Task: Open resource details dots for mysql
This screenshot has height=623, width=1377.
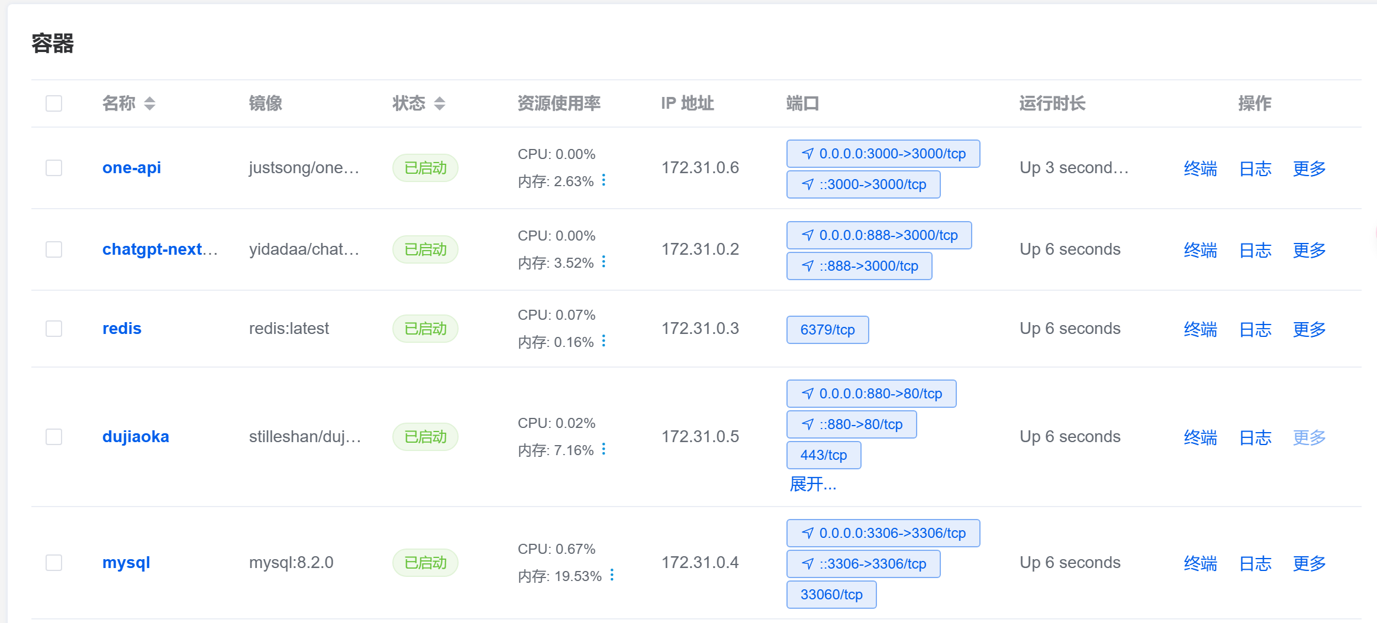Action: [612, 575]
